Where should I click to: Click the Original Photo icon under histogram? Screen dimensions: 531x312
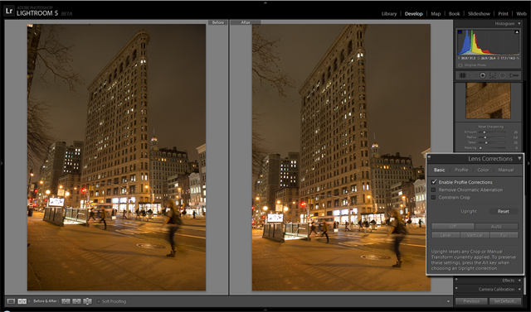tap(460, 65)
